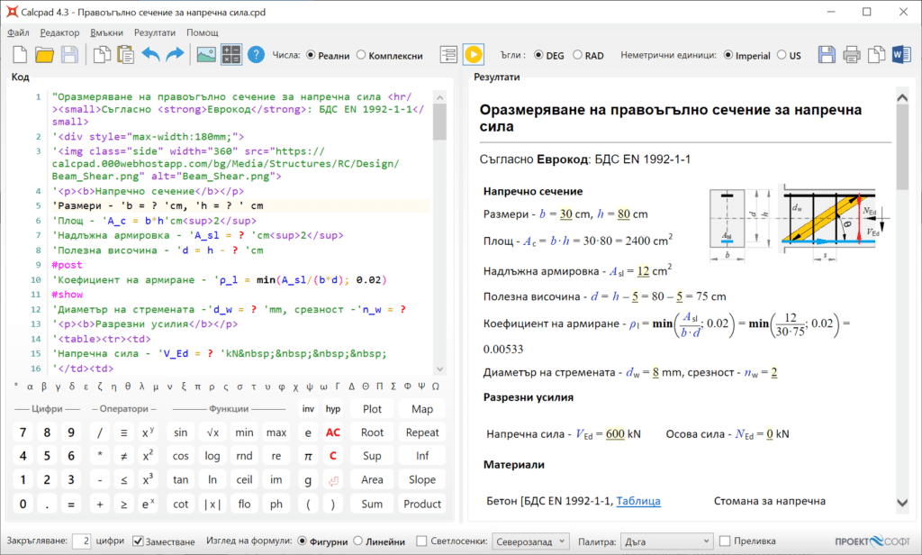Insert absolute value |x| function
The image size is (922, 555).
[212, 505]
